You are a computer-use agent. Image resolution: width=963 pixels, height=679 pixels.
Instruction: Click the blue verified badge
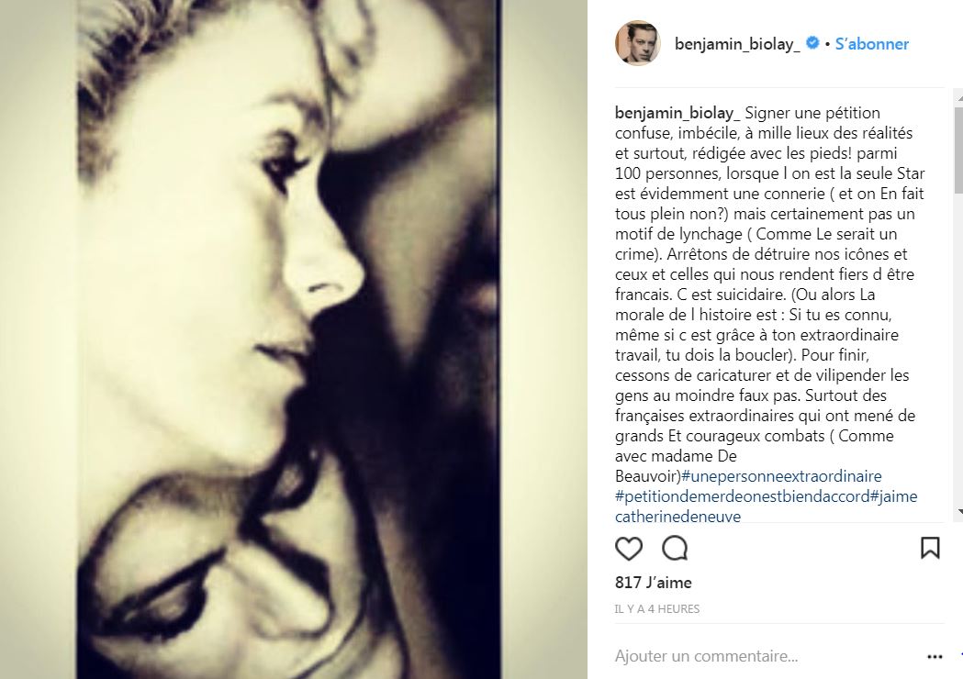click(812, 43)
